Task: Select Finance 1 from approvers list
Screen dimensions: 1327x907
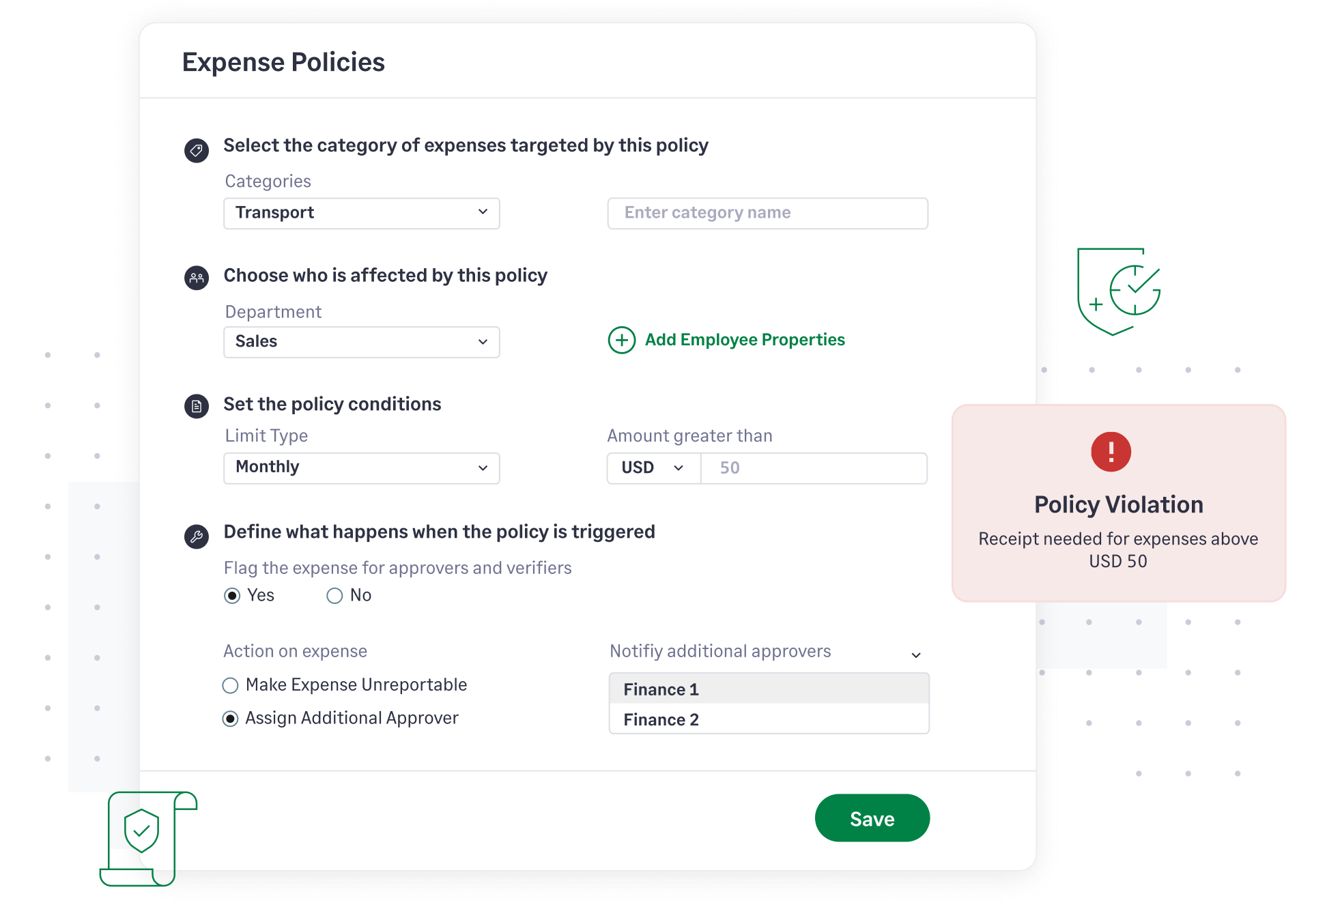Action: point(769,689)
